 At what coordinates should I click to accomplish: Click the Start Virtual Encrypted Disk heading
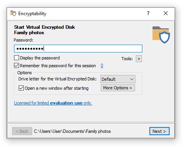44,27
